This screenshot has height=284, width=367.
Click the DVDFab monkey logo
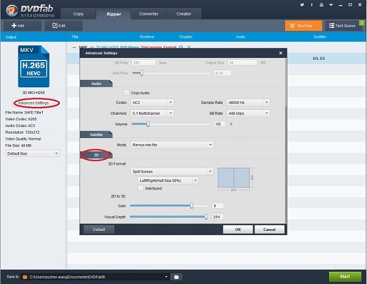12,11
